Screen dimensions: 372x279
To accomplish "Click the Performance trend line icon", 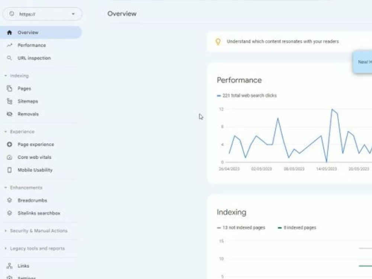I will click(x=10, y=45).
